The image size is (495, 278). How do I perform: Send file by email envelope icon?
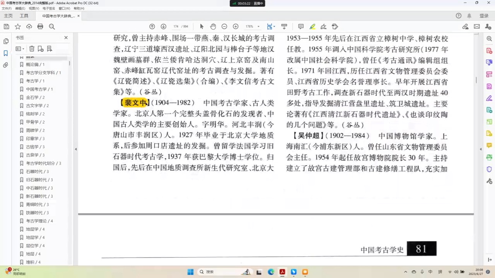[477, 27]
